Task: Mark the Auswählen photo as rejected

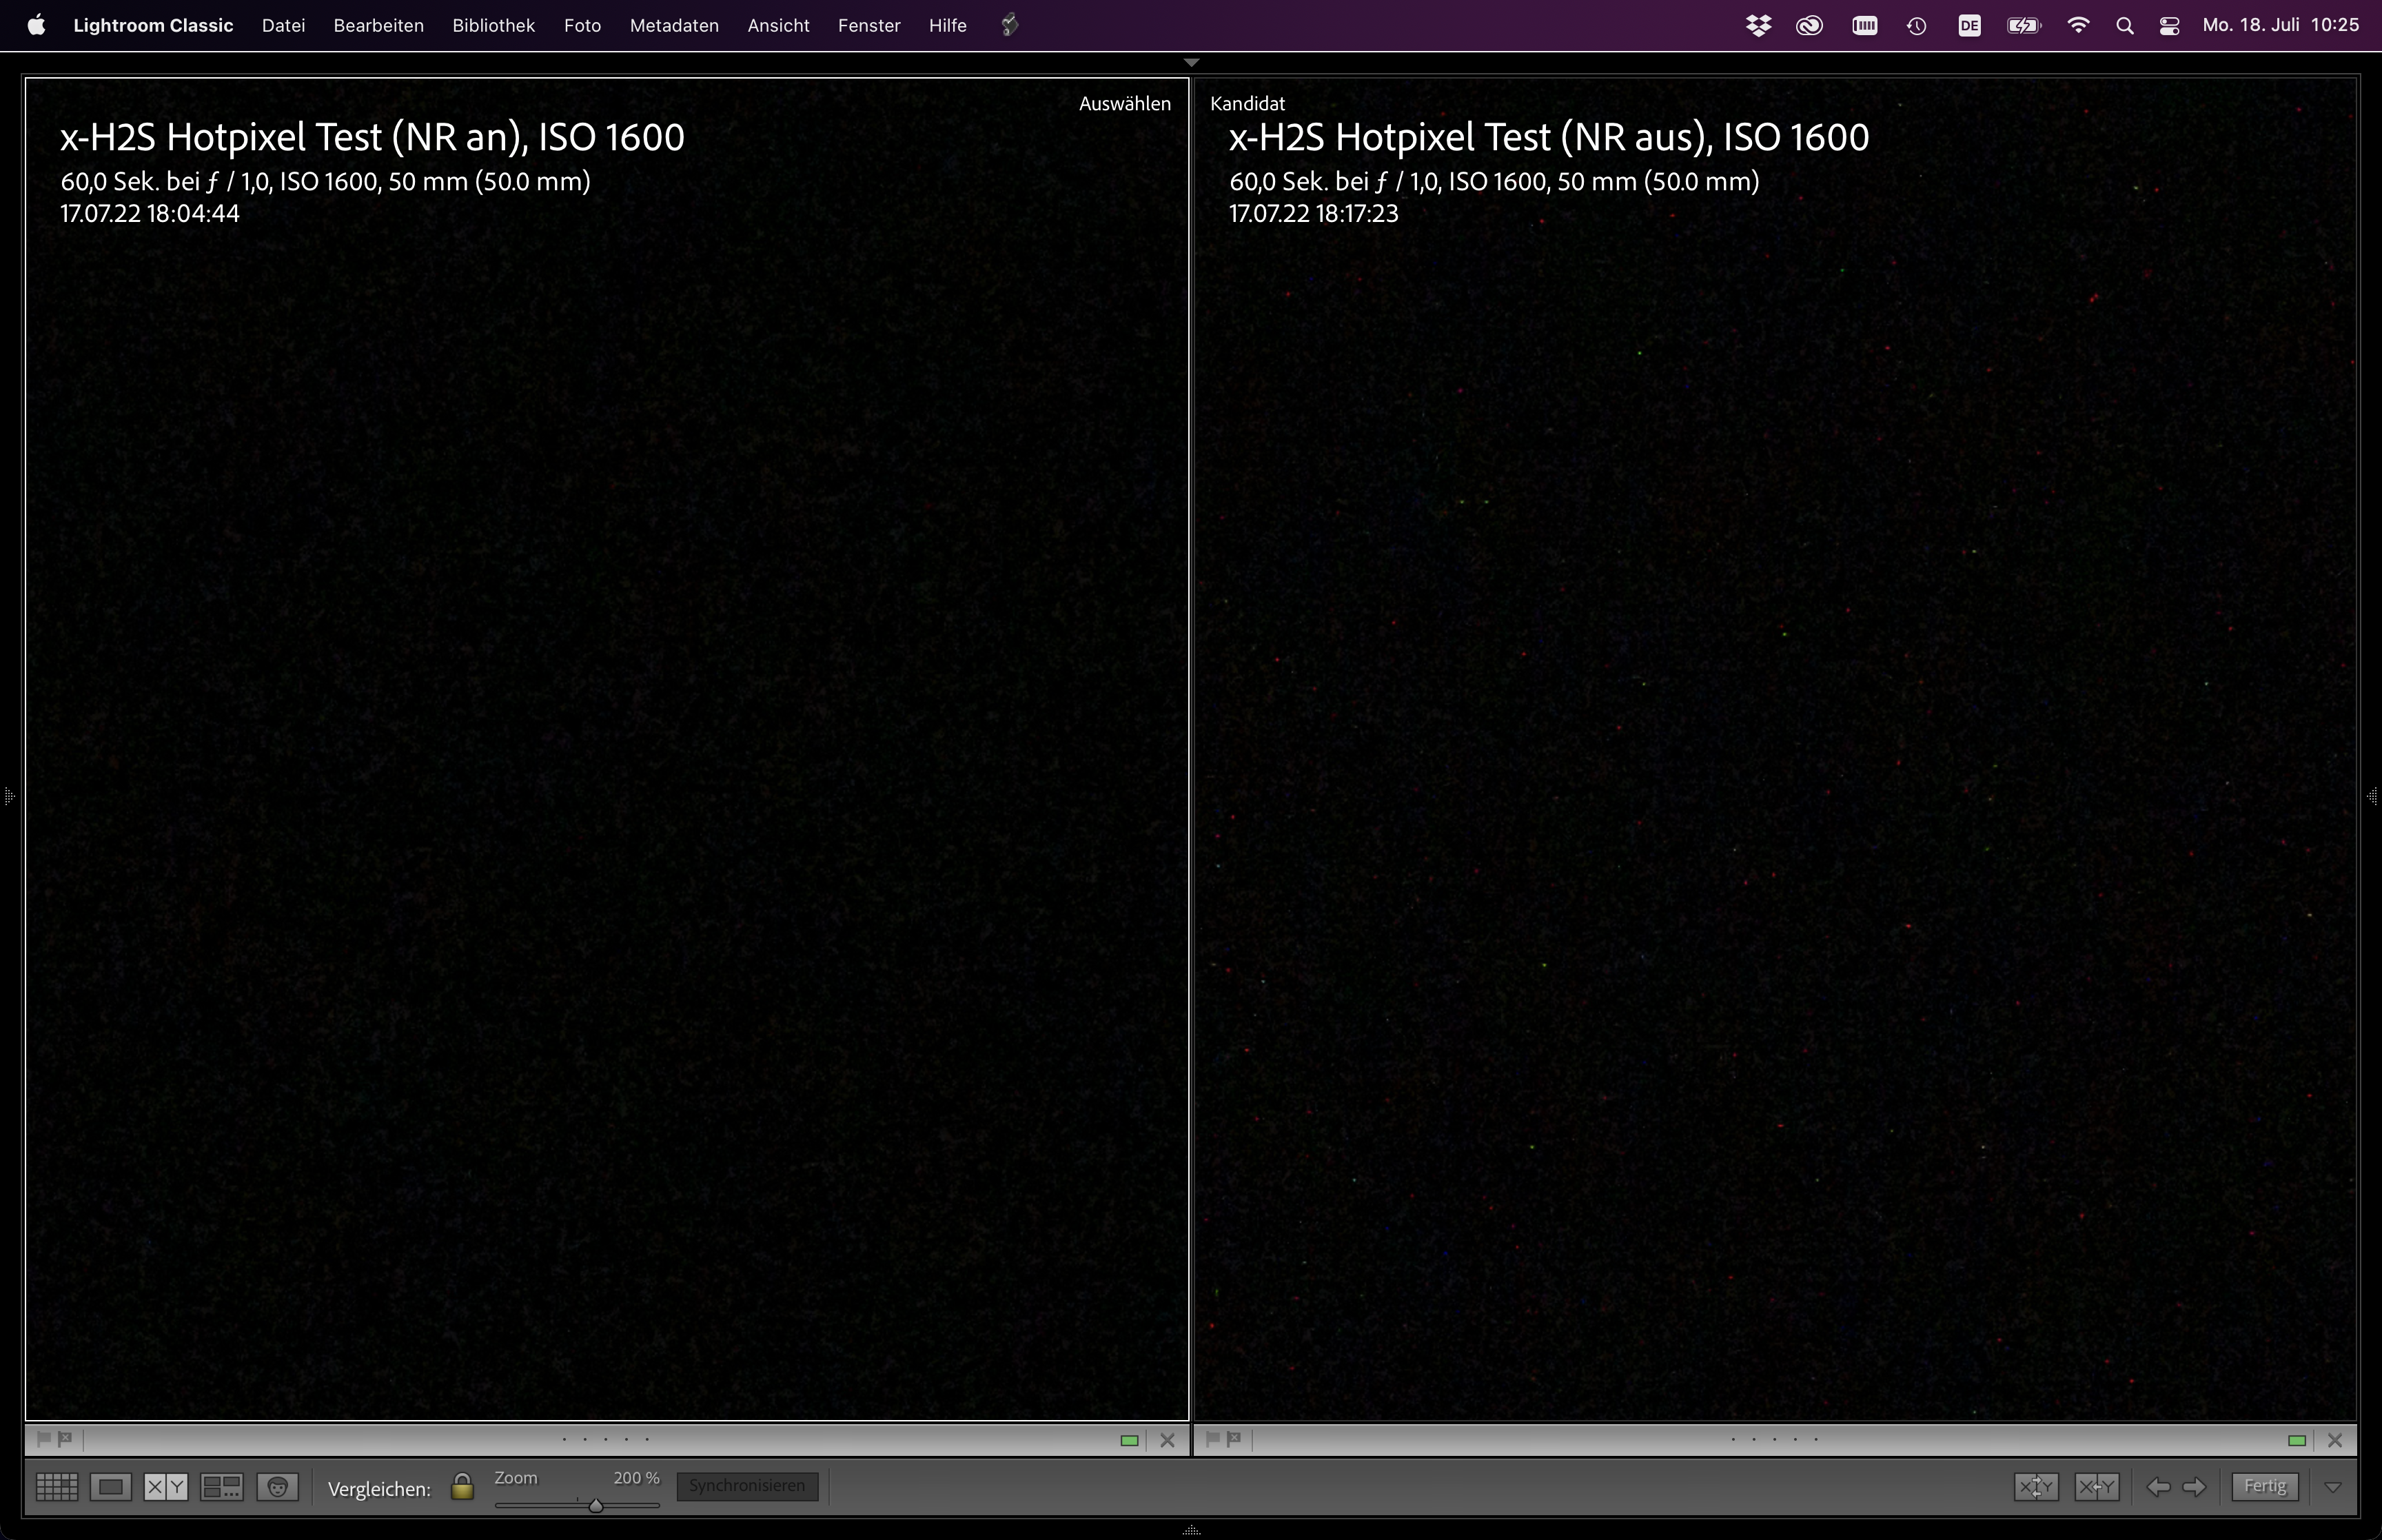Action: [65, 1439]
